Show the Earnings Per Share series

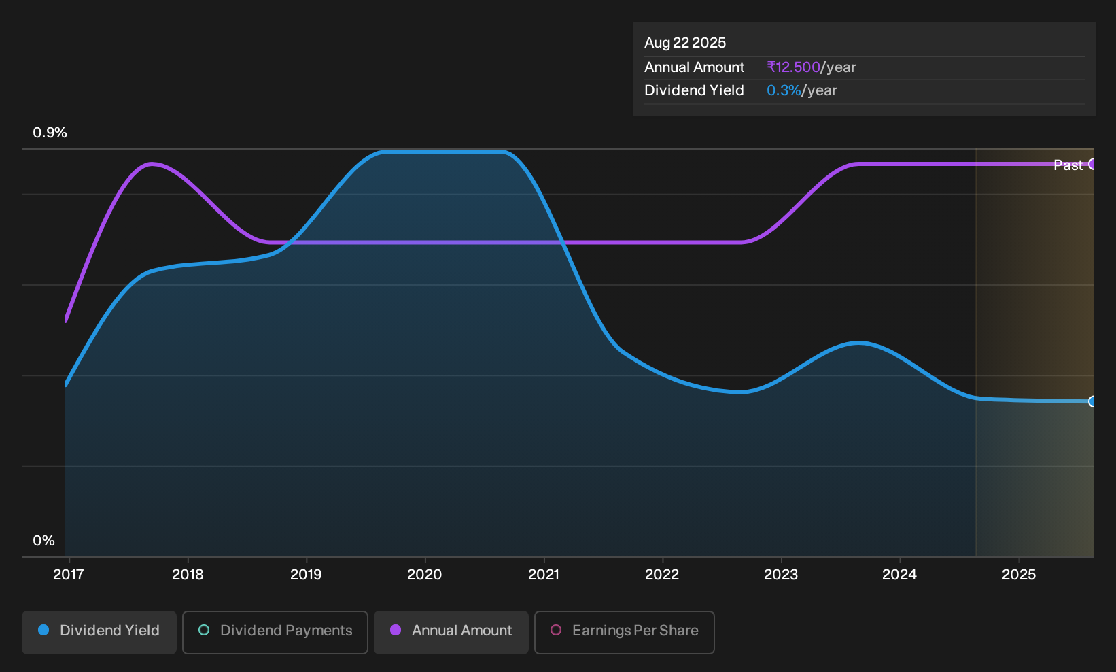[x=625, y=633]
